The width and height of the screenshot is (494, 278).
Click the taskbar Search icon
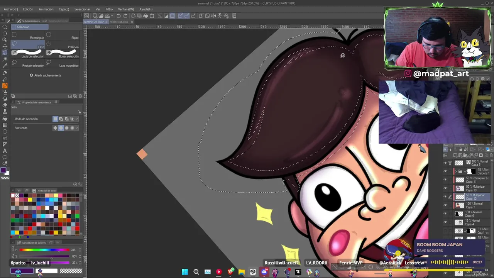pos(196,272)
